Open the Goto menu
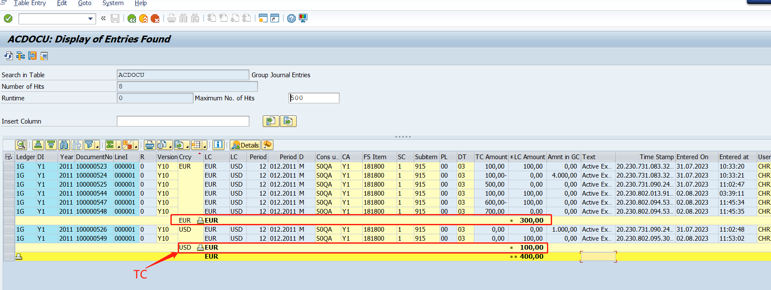Screen dimensions: 771x290 pyautogui.click(x=85, y=3)
